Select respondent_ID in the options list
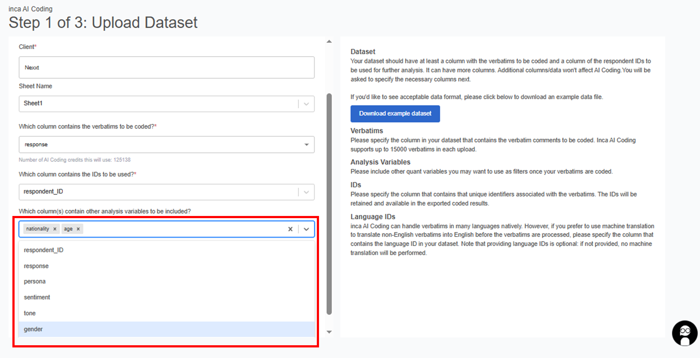This screenshot has height=358, width=700. 43,250
